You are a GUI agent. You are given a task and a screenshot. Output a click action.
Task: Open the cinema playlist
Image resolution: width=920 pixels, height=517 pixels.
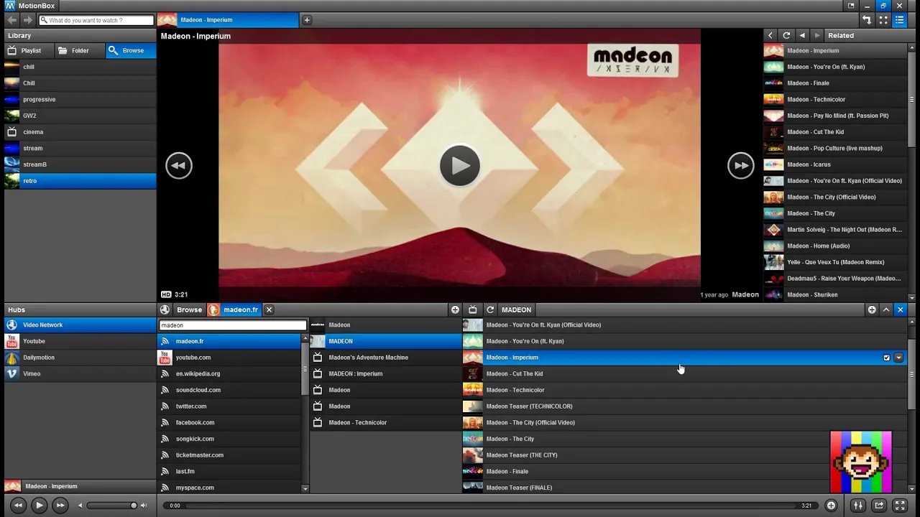click(80, 132)
